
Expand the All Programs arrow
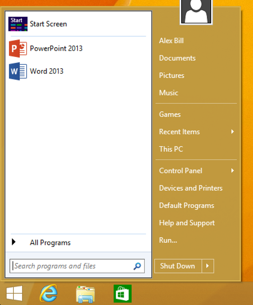point(13,242)
